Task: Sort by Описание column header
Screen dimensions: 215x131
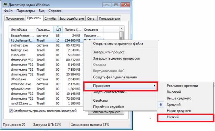Action: point(93,30)
